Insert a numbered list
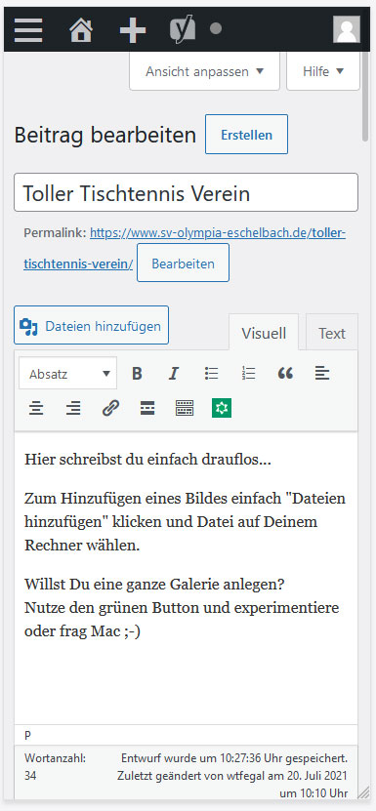The width and height of the screenshot is (376, 811). click(x=249, y=374)
